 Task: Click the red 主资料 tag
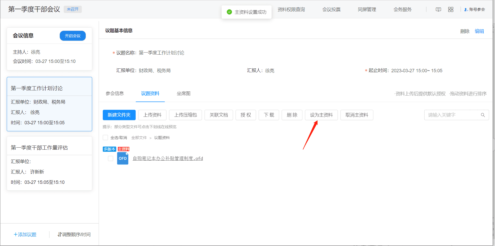click(124, 149)
